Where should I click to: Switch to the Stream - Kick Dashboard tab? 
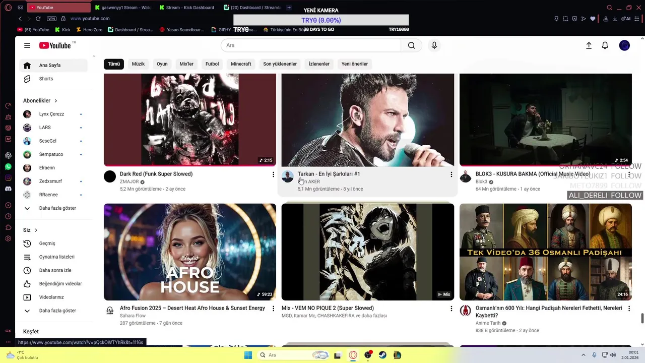coord(186,8)
